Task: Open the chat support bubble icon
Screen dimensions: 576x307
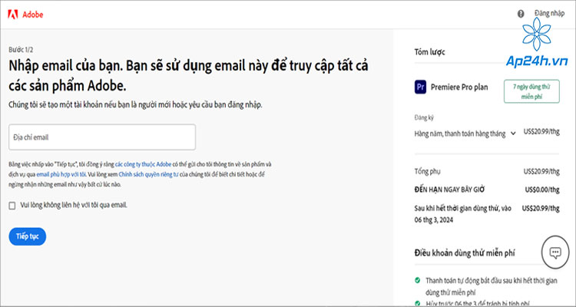Action: coord(555,253)
